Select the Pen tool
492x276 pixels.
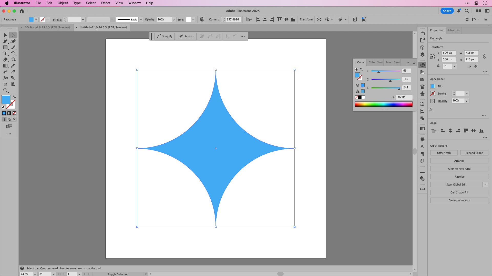(x=5, y=41)
